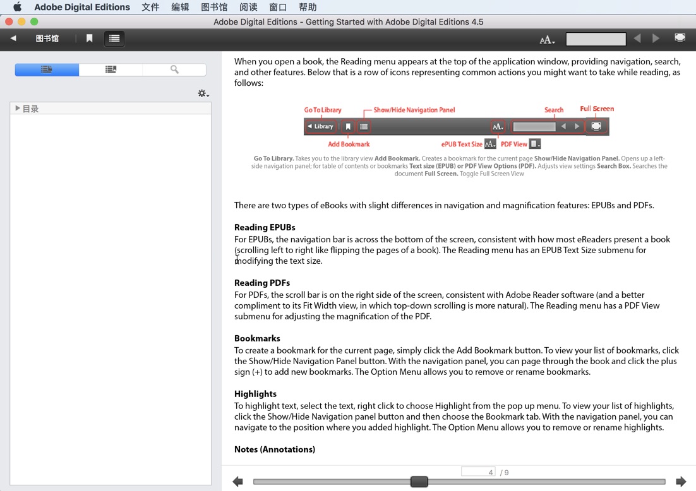
Task: Select the bookmarks tab icon in the sidebar
Action: pyautogui.click(x=111, y=69)
